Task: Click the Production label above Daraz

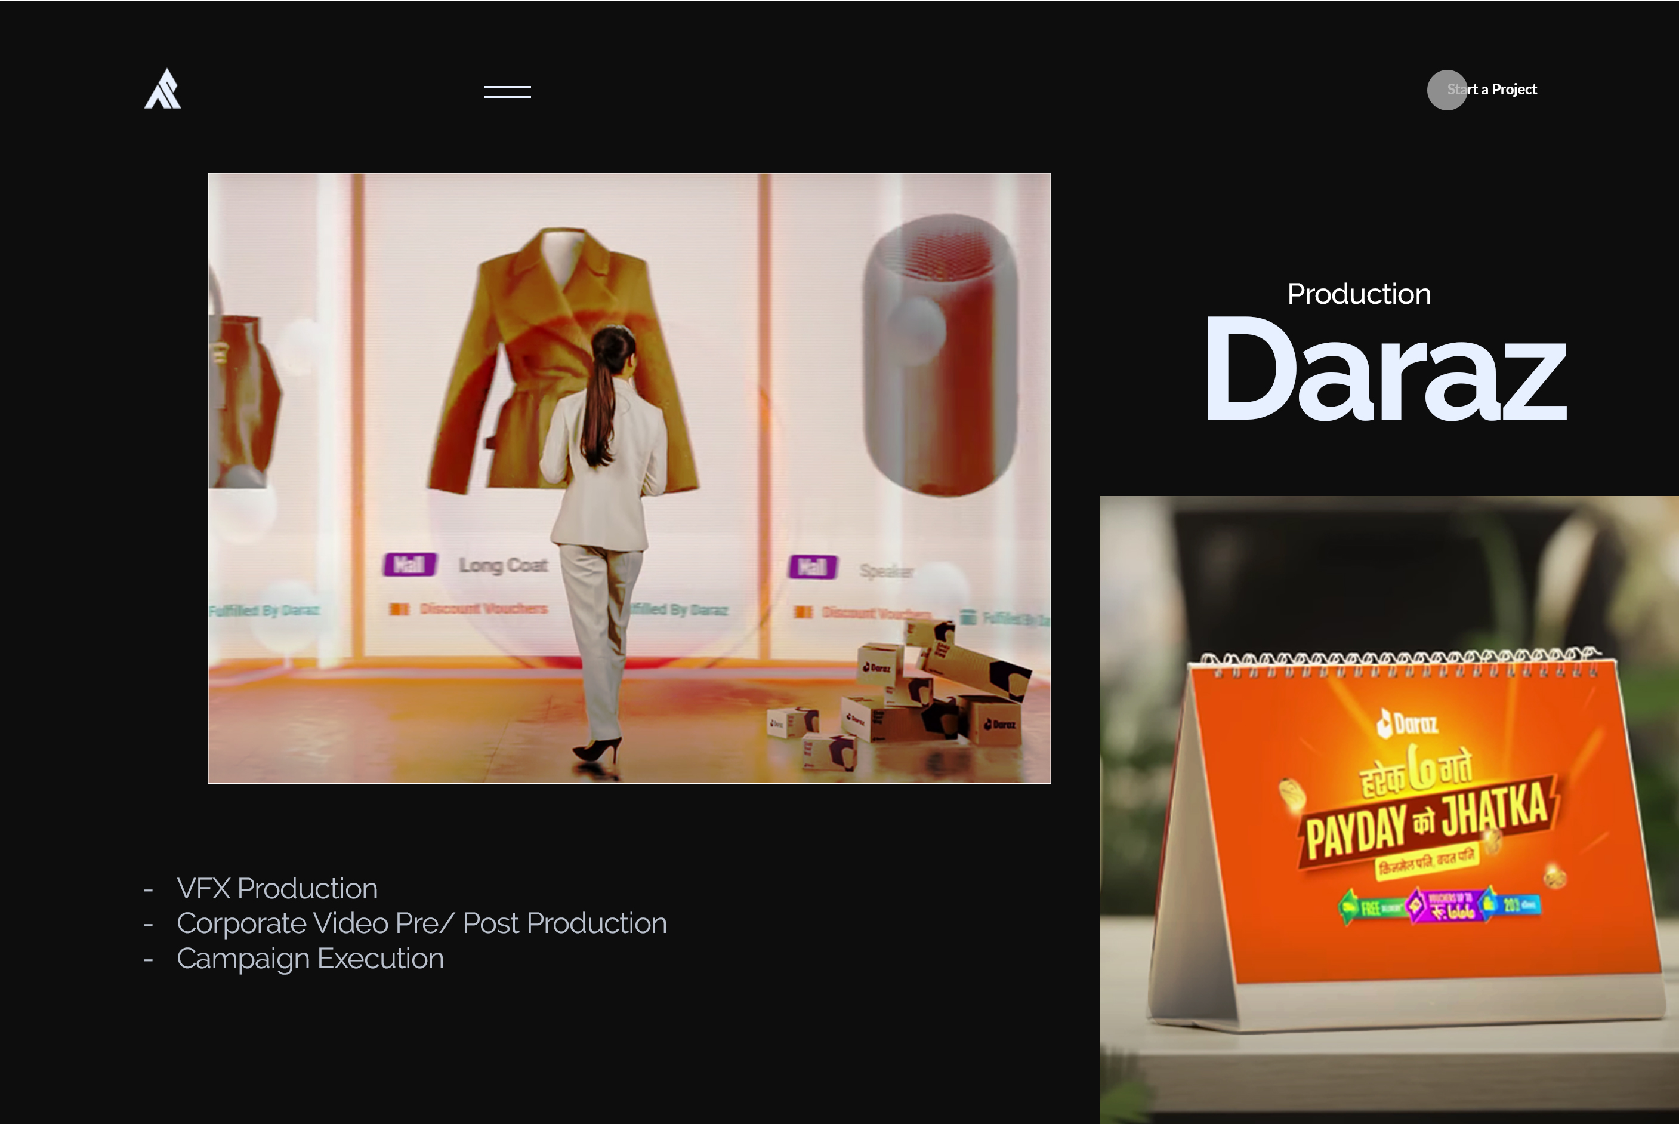Action: click(x=1359, y=294)
